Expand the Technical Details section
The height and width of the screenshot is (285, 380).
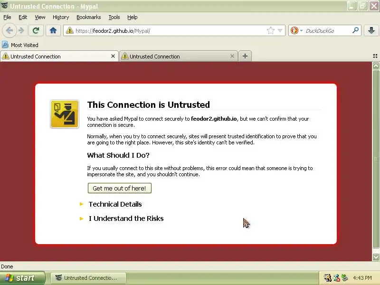click(x=115, y=204)
